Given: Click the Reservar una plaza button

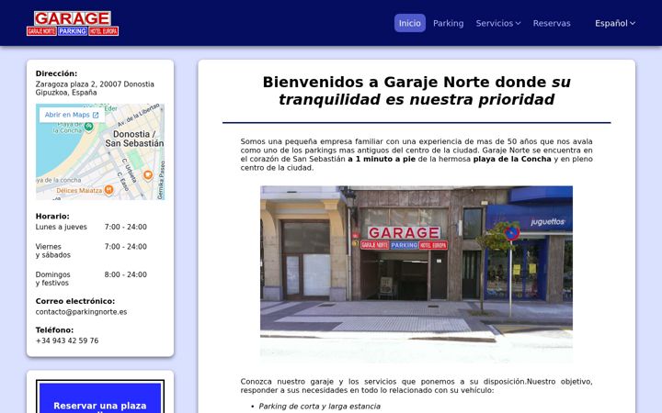Looking at the screenshot, I should pyautogui.click(x=100, y=397).
